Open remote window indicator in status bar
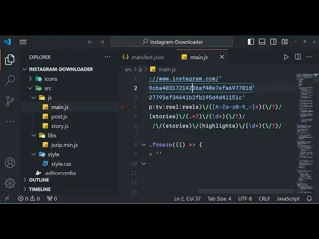Viewport: 319px width, 239px height. tap(7, 198)
